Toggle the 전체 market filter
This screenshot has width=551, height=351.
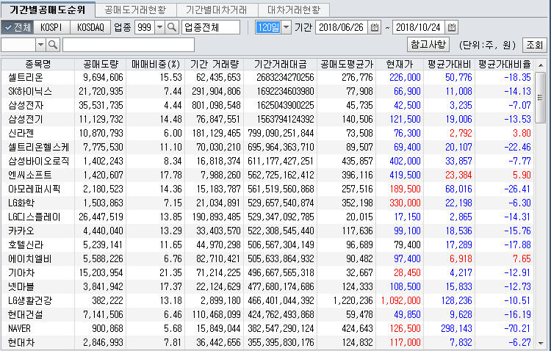point(18,28)
